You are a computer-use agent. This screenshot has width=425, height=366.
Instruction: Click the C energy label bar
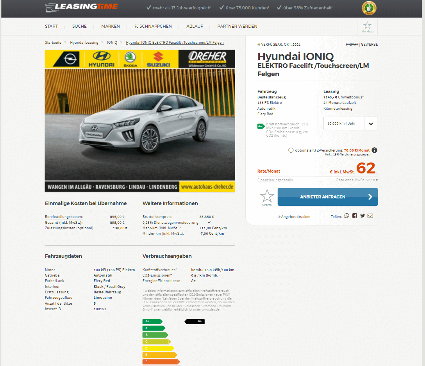click(x=157, y=342)
